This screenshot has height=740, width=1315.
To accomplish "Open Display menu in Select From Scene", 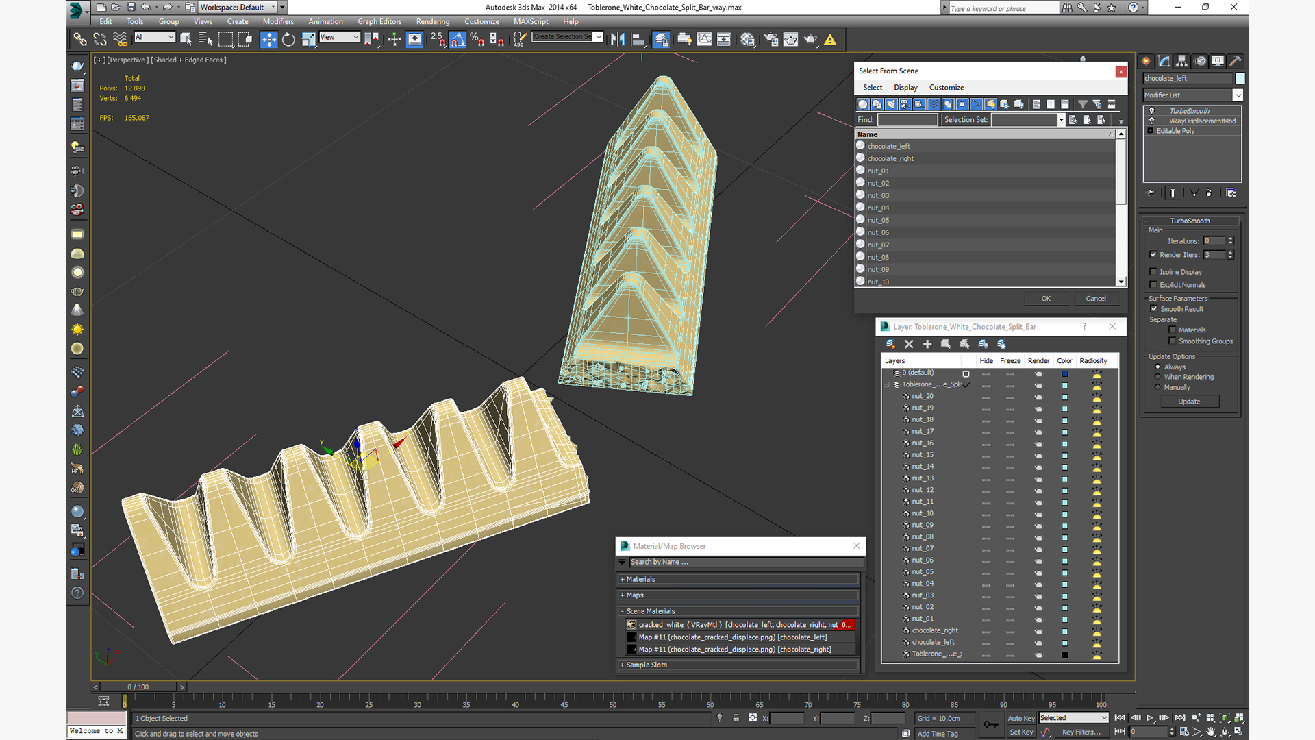I will pos(905,88).
